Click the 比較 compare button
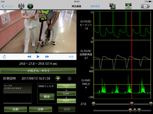This screenshot has width=153, height=114. click(16, 109)
